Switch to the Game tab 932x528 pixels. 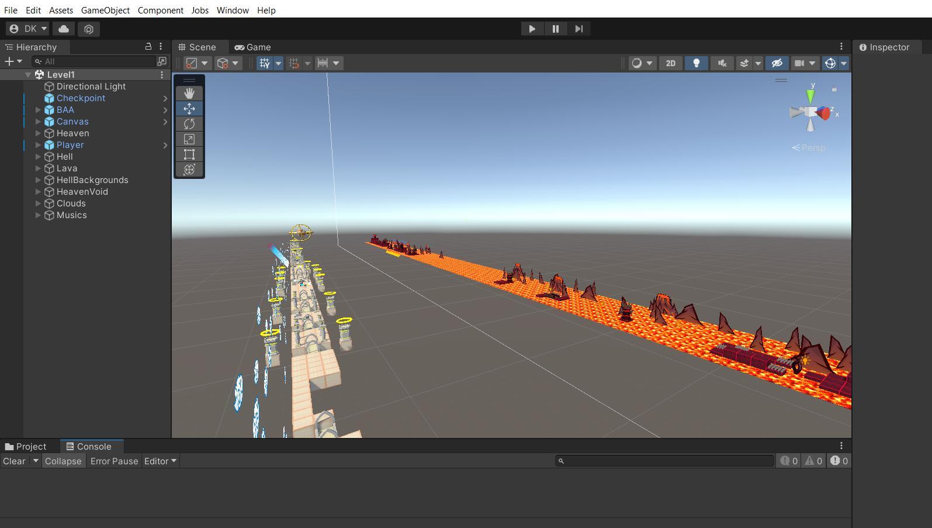252,47
